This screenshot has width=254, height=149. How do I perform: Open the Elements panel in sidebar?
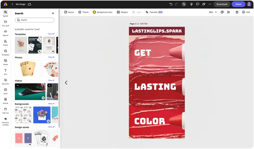pos(5,82)
